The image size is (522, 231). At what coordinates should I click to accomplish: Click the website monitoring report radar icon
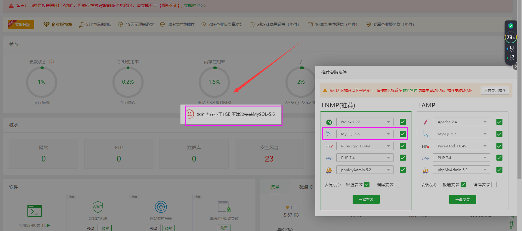[x=161, y=207]
